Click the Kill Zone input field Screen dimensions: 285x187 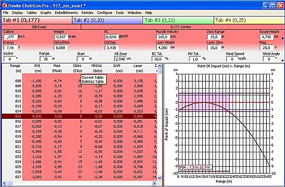click(120, 59)
